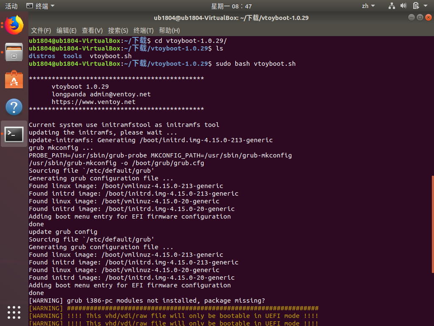Open the 终端(T) menu

[143, 31]
